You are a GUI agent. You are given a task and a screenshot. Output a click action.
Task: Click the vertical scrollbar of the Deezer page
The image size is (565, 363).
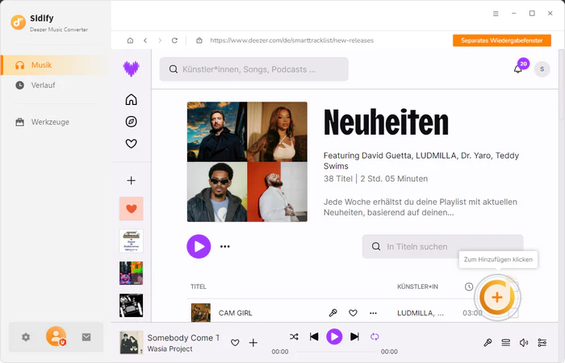coord(562,85)
